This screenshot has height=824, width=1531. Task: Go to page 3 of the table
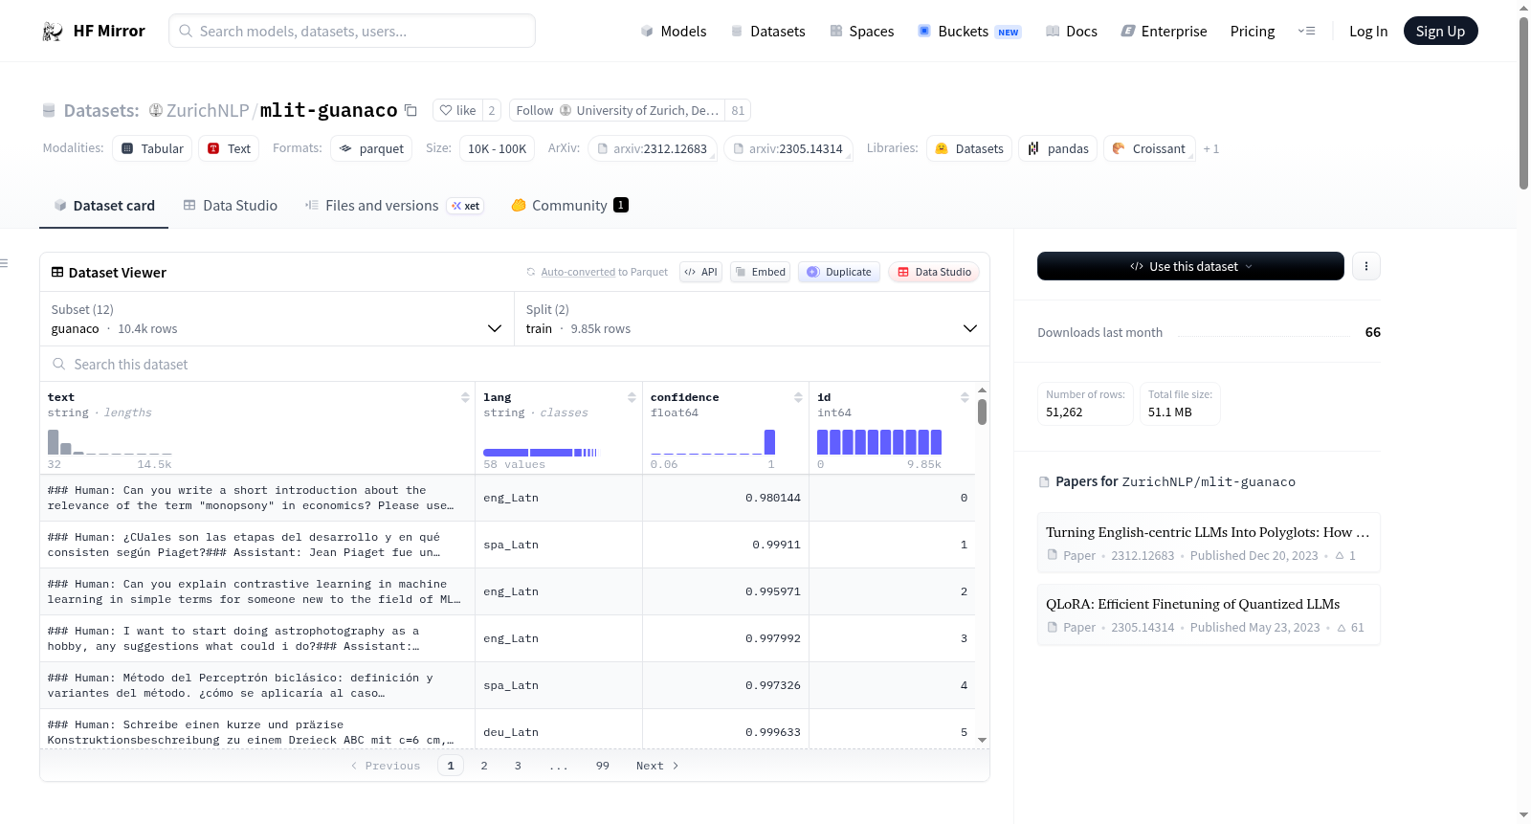point(518,766)
